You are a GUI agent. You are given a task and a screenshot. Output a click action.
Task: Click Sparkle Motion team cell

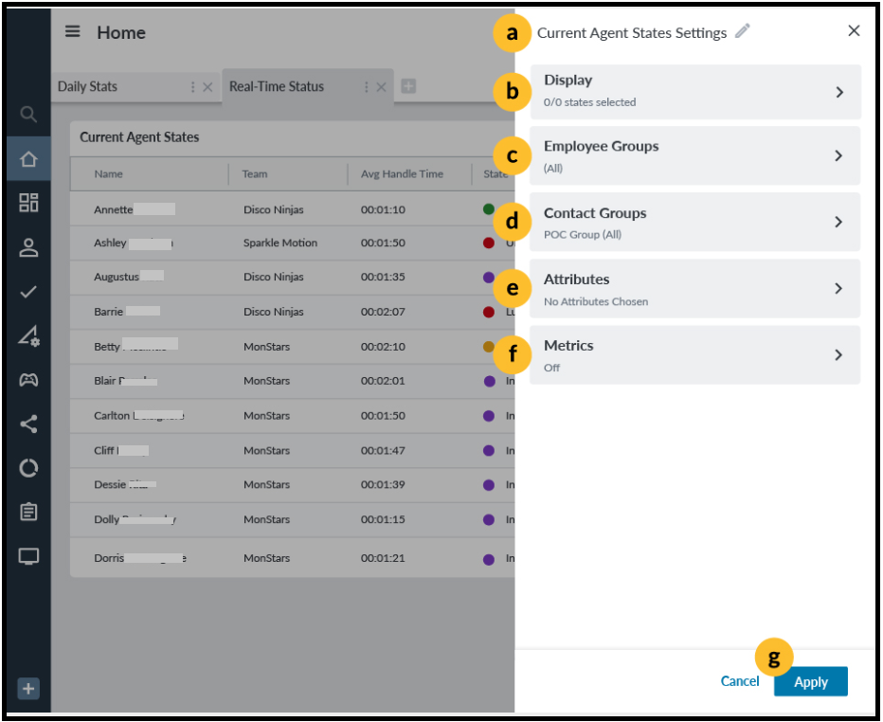point(280,243)
